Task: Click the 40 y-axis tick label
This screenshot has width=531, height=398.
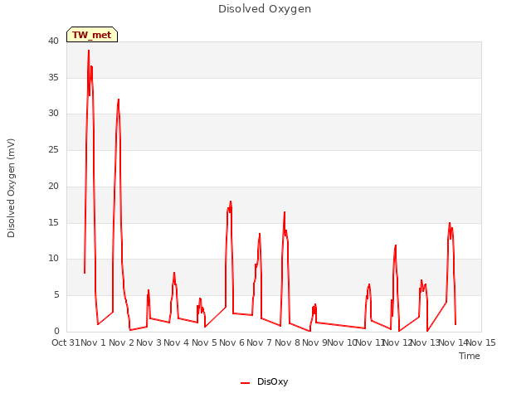Action: click(x=53, y=41)
